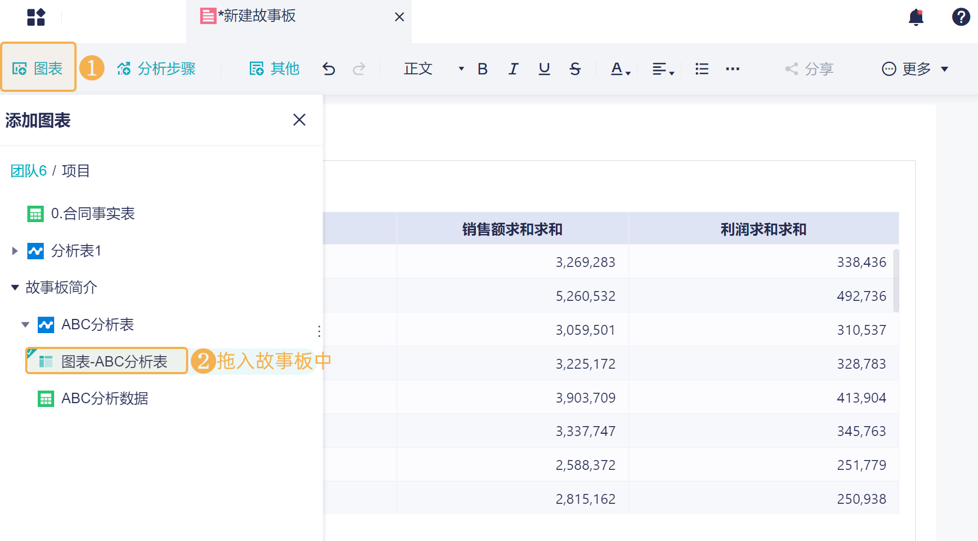
Task: Select the cell with value 3,225,172
Action: 513,364
